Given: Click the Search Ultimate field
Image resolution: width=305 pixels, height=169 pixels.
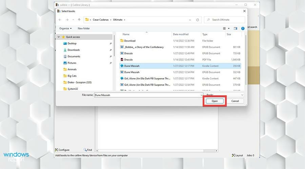Looking at the screenshot, I should (x=224, y=20).
